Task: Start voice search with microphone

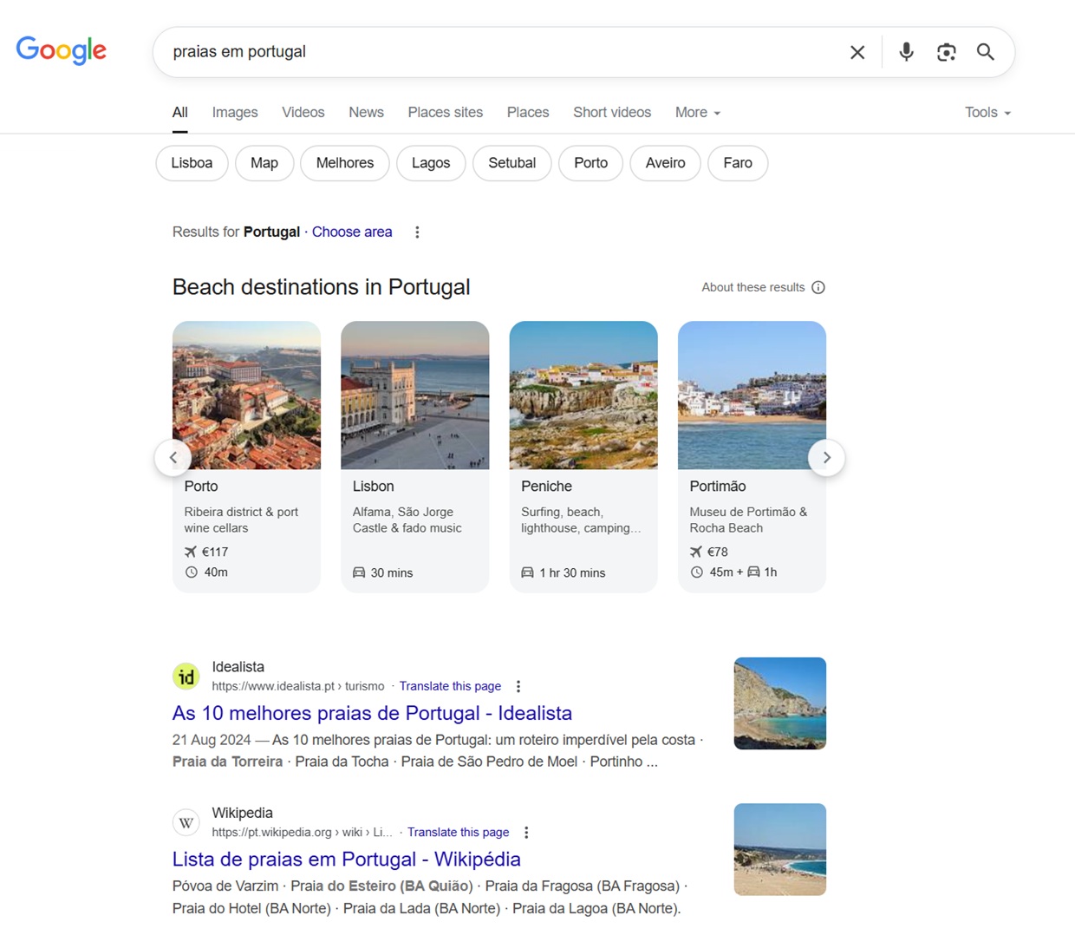Action: [906, 52]
